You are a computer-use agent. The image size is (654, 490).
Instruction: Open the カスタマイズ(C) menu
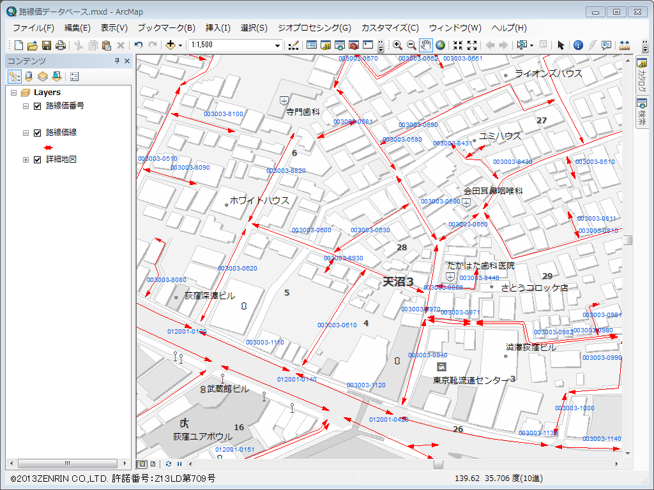click(390, 28)
